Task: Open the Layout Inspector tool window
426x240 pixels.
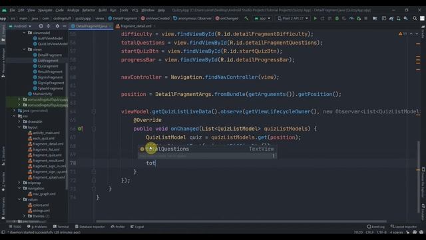Action: pyautogui.click(x=404, y=227)
